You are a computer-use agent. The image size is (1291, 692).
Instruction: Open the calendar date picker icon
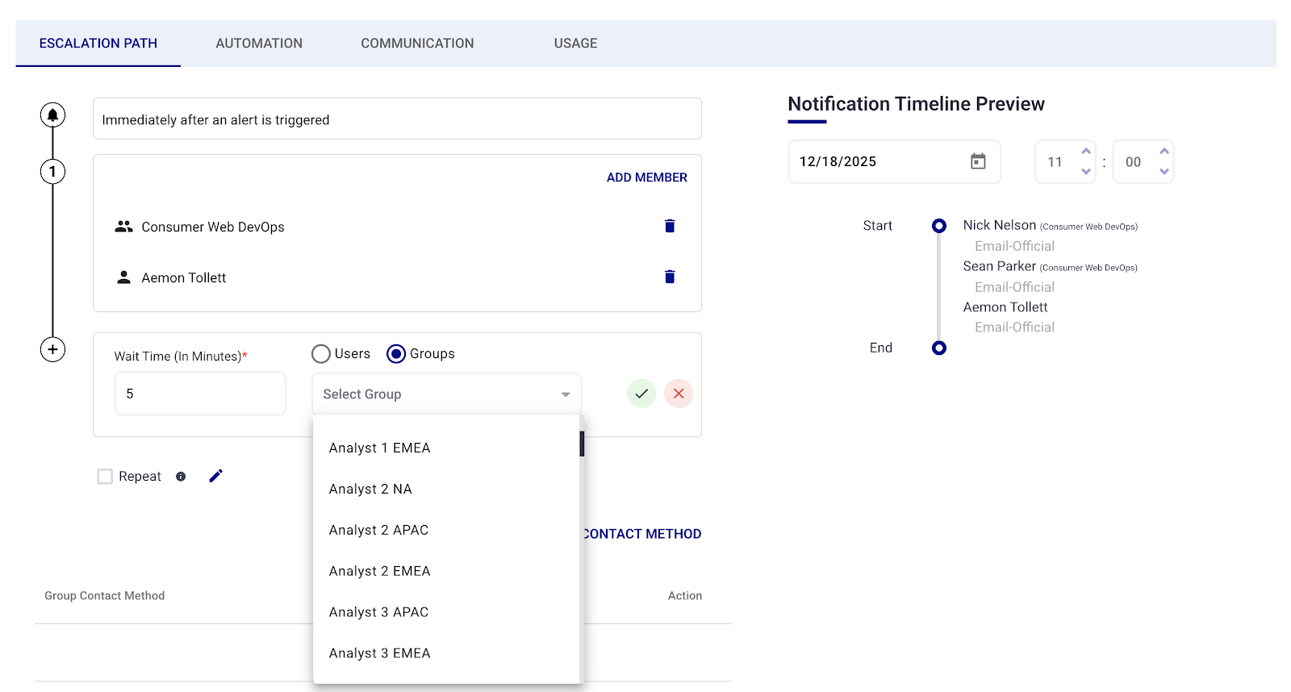click(x=978, y=161)
